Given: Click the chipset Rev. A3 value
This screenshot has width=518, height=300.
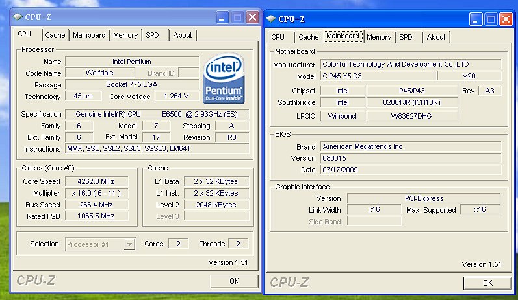Looking at the screenshot, I should point(489,91).
